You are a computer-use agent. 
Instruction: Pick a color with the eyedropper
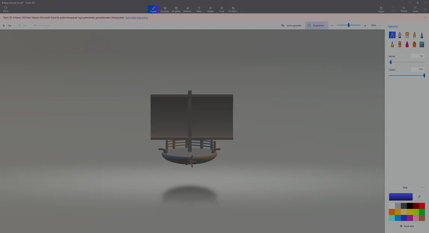coord(419,197)
